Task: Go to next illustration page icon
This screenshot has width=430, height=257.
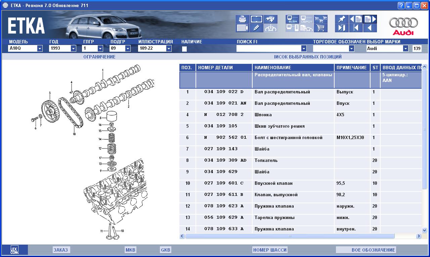Action: click(x=370, y=19)
